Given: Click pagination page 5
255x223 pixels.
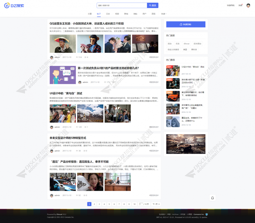Looking at the screenshot, I should click(109, 204).
